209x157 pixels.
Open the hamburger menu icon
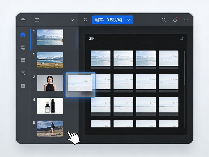pos(37,20)
